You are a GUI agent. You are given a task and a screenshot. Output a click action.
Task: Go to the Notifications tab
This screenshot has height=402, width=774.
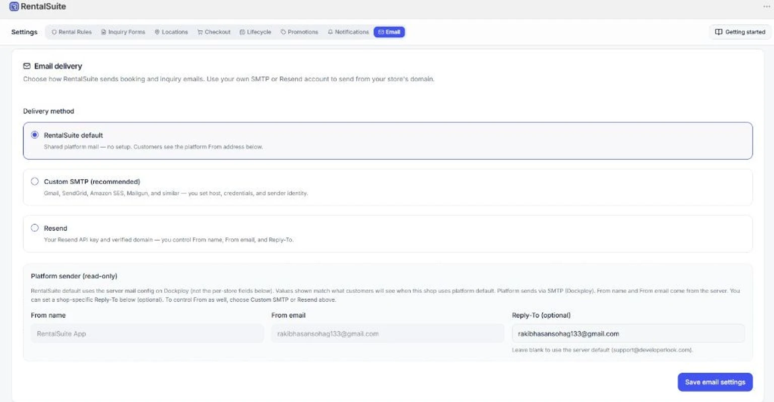[348, 32]
